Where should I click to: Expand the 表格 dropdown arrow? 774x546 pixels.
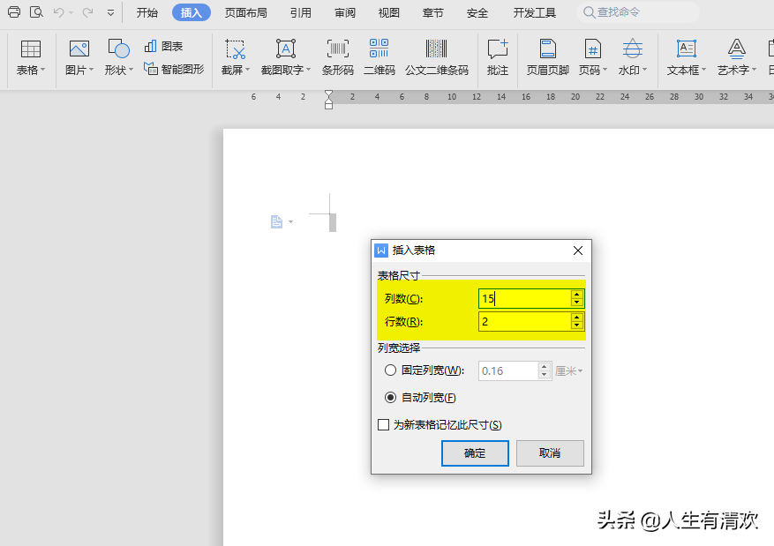coord(42,70)
